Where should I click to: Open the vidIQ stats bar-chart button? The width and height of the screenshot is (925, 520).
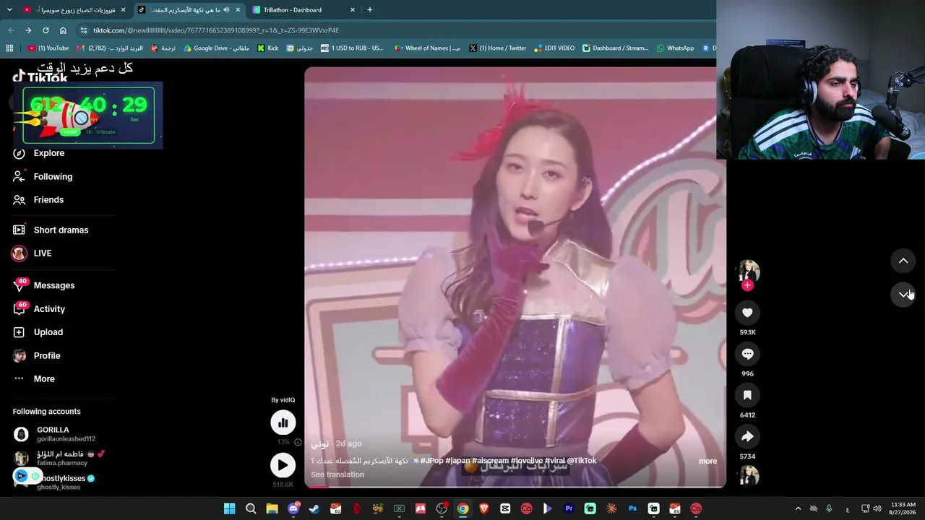[283, 422]
